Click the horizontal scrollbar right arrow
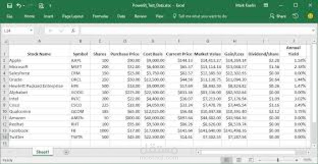The height and width of the screenshot is (164, 318). (308, 152)
